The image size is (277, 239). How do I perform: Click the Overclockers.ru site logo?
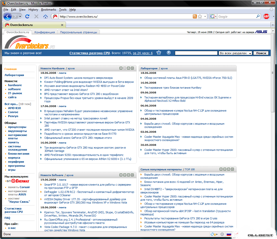click(30, 42)
